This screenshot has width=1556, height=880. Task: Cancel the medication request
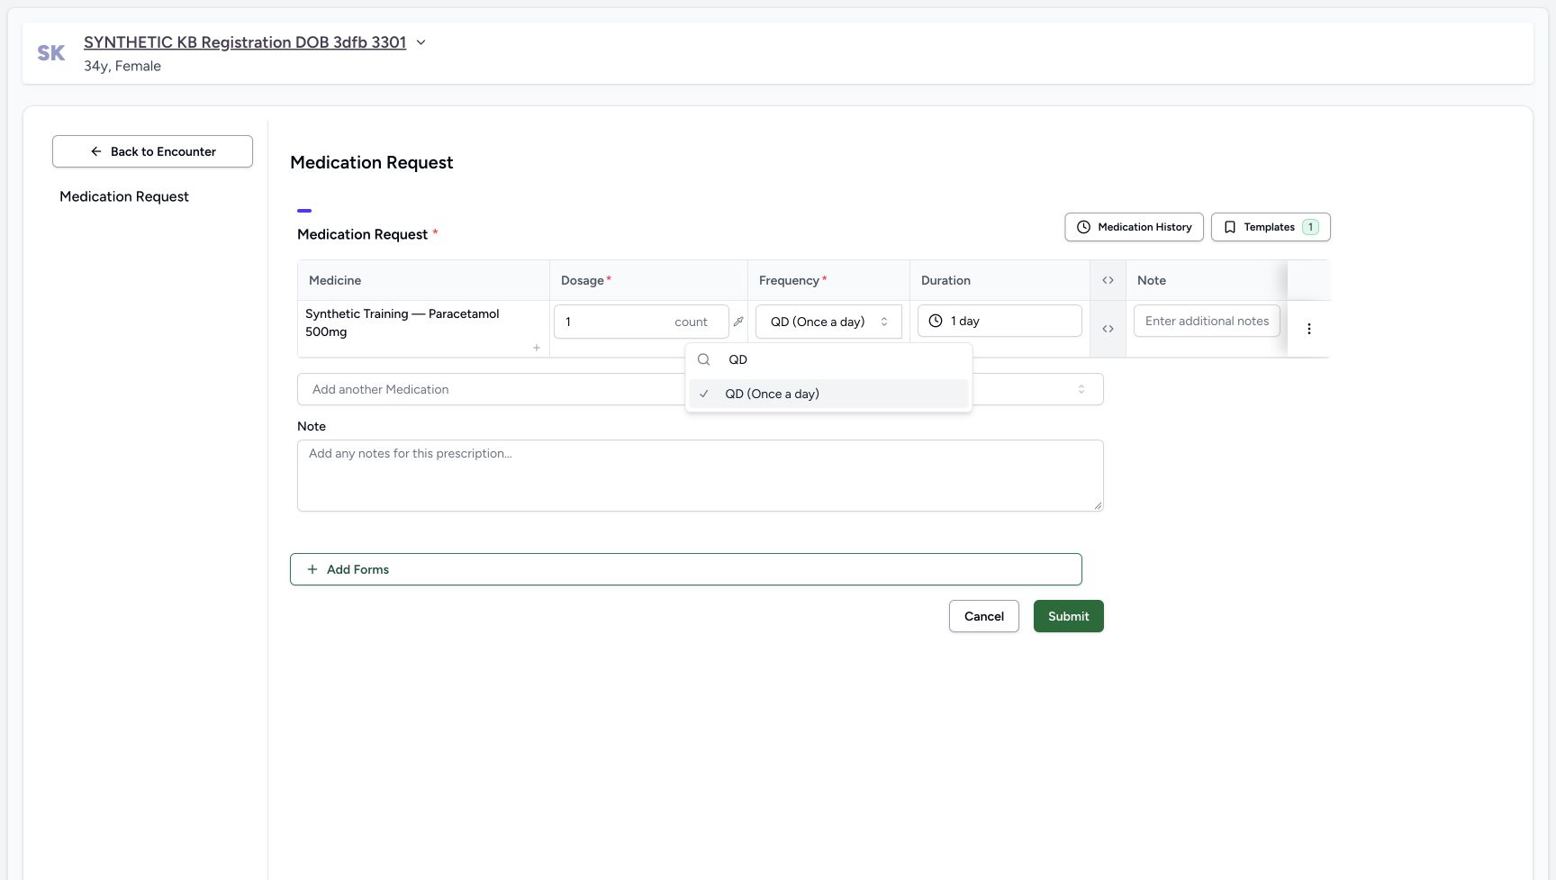983,616
